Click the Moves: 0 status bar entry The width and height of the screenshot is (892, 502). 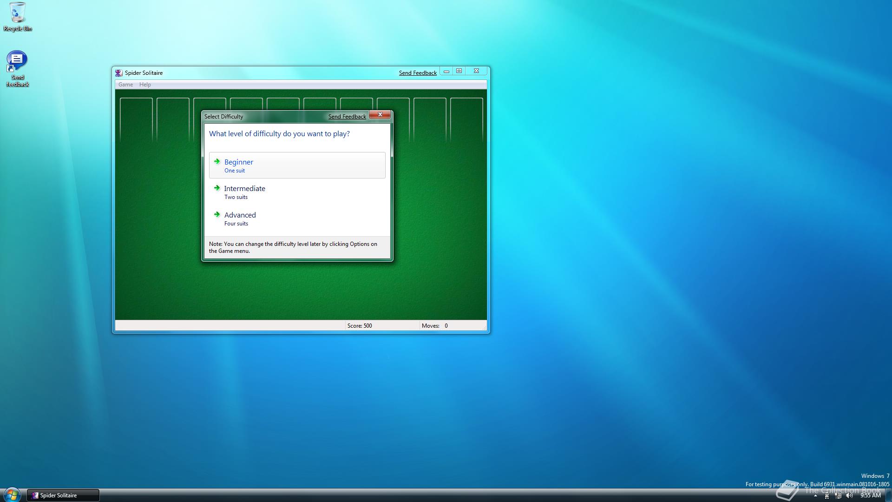tap(435, 326)
